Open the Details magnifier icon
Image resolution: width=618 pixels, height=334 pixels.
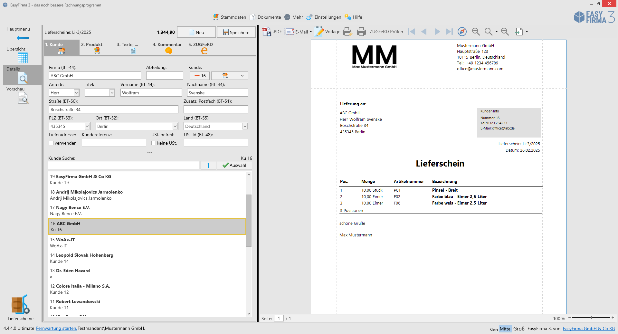23,78
